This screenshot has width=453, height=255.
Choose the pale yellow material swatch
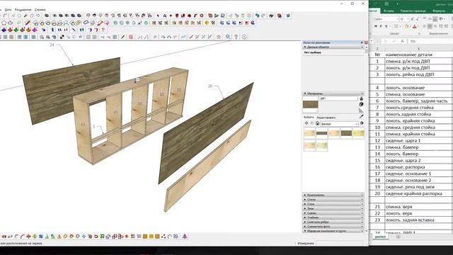pos(358,133)
